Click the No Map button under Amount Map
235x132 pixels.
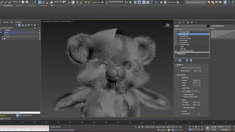point(188,91)
